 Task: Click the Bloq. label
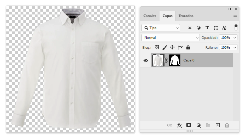(147, 48)
